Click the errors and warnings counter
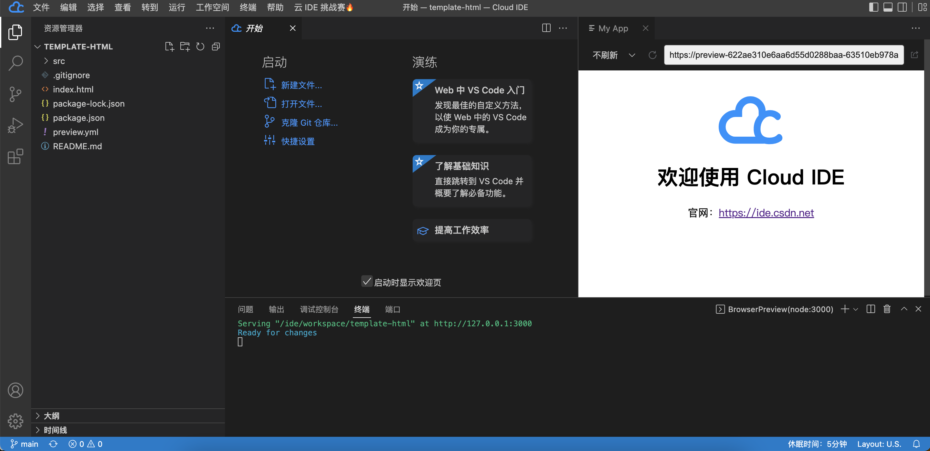The width and height of the screenshot is (930, 451). click(86, 444)
